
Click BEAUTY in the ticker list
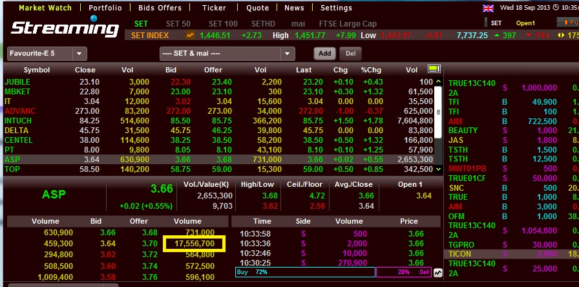[463, 131]
